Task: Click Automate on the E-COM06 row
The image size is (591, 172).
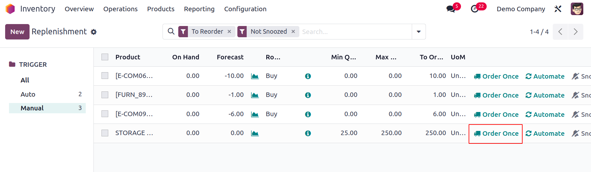Action: click(545, 76)
